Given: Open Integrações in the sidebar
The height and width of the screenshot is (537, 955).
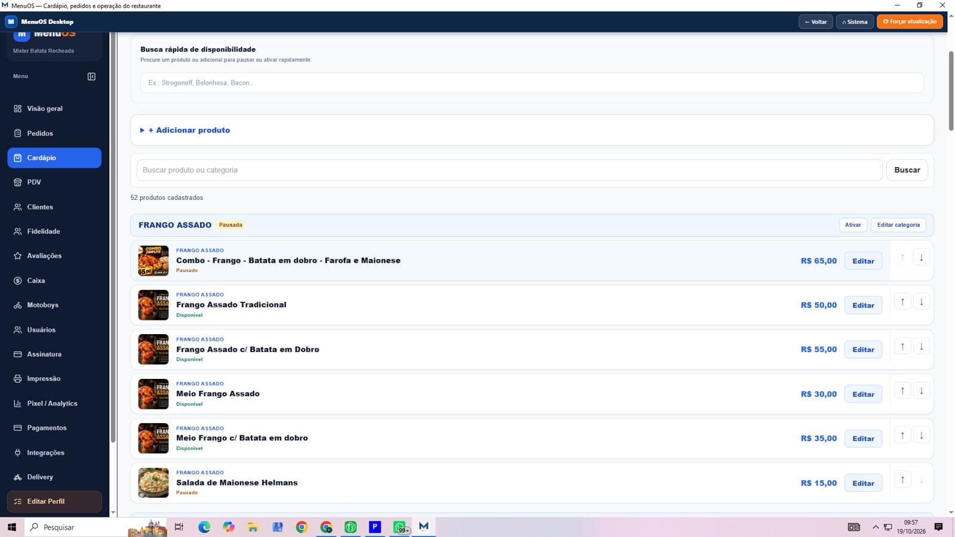Looking at the screenshot, I should click(54, 452).
